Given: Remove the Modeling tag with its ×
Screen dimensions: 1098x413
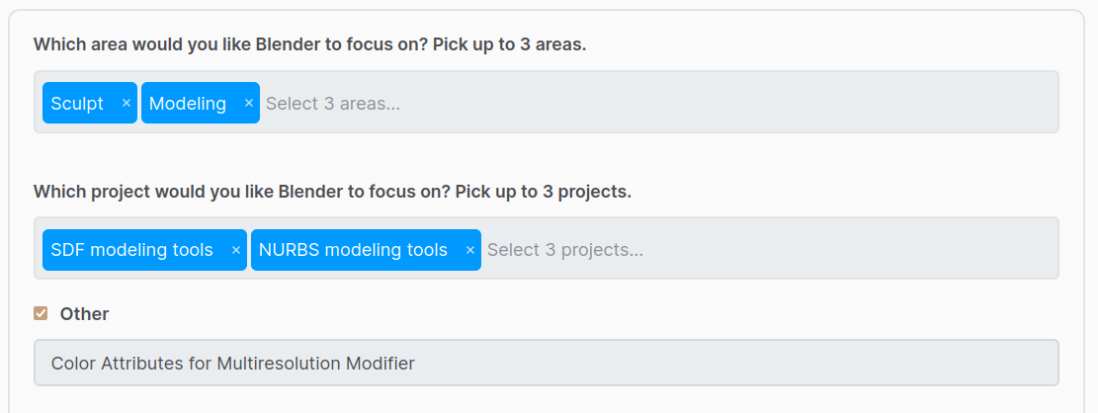Looking at the screenshot, I should (249, 103).
